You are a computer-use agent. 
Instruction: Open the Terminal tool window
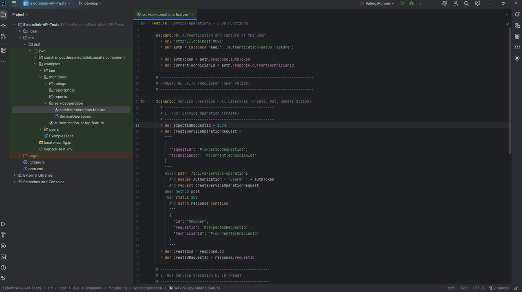tap(3, 257)
